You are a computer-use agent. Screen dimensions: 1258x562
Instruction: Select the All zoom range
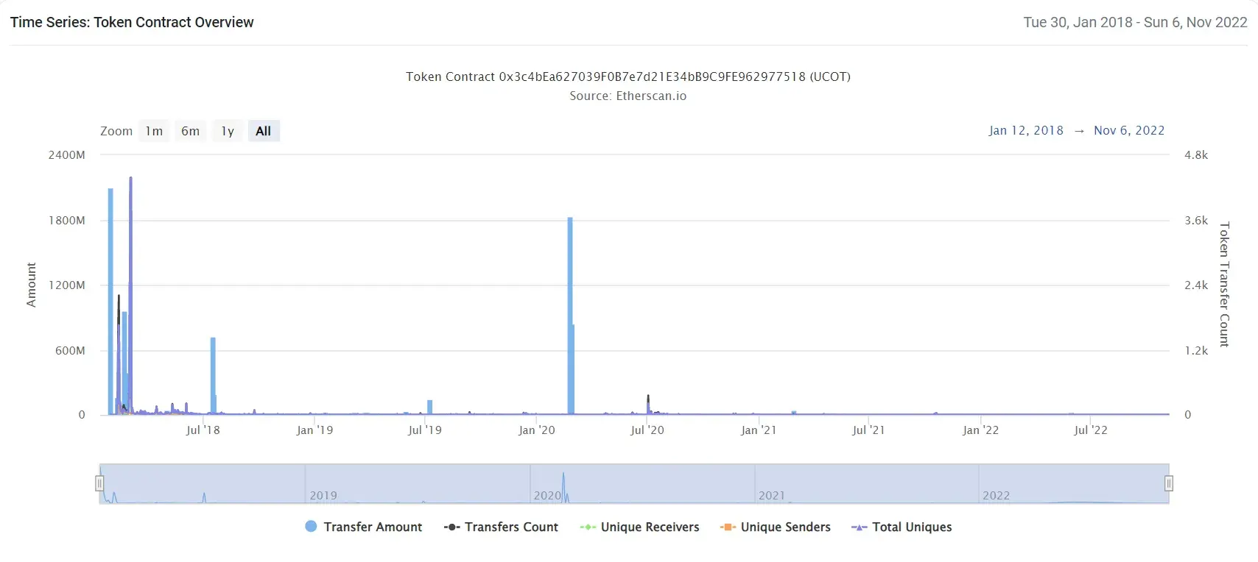point(264,131)
